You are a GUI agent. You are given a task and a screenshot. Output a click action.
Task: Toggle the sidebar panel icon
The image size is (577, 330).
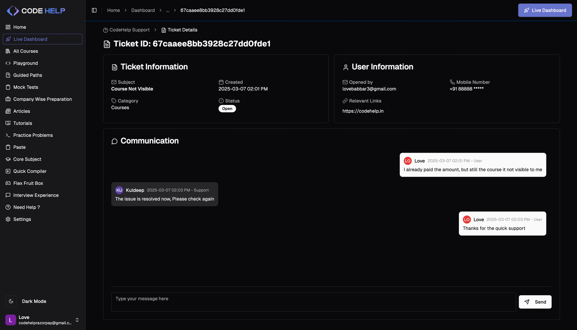[94, 10]
